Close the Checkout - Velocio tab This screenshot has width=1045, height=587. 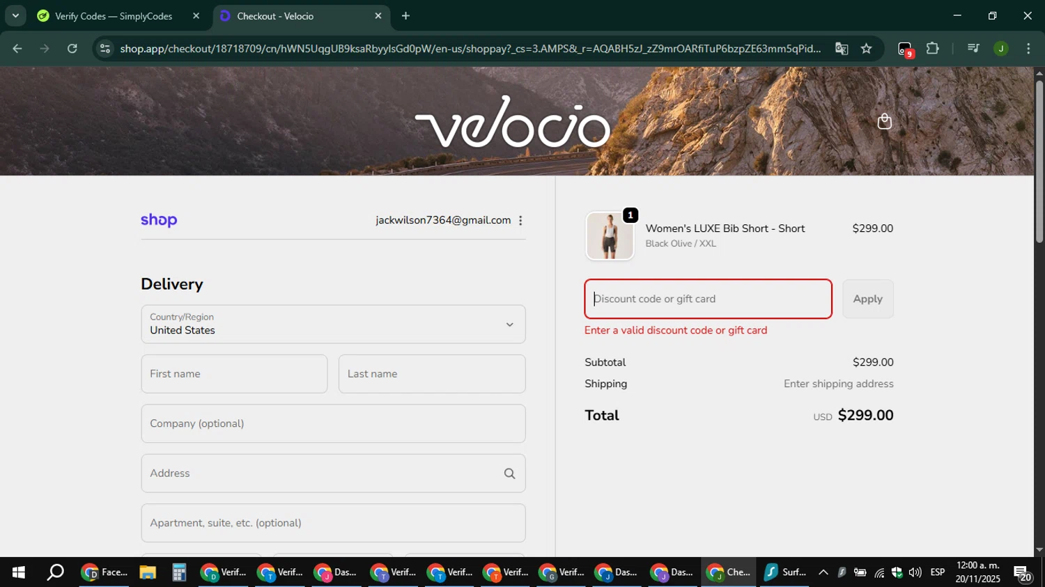378,16
